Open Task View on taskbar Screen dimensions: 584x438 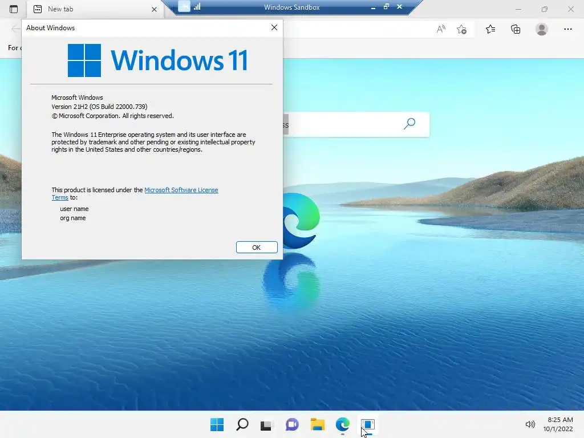(267, 424)
